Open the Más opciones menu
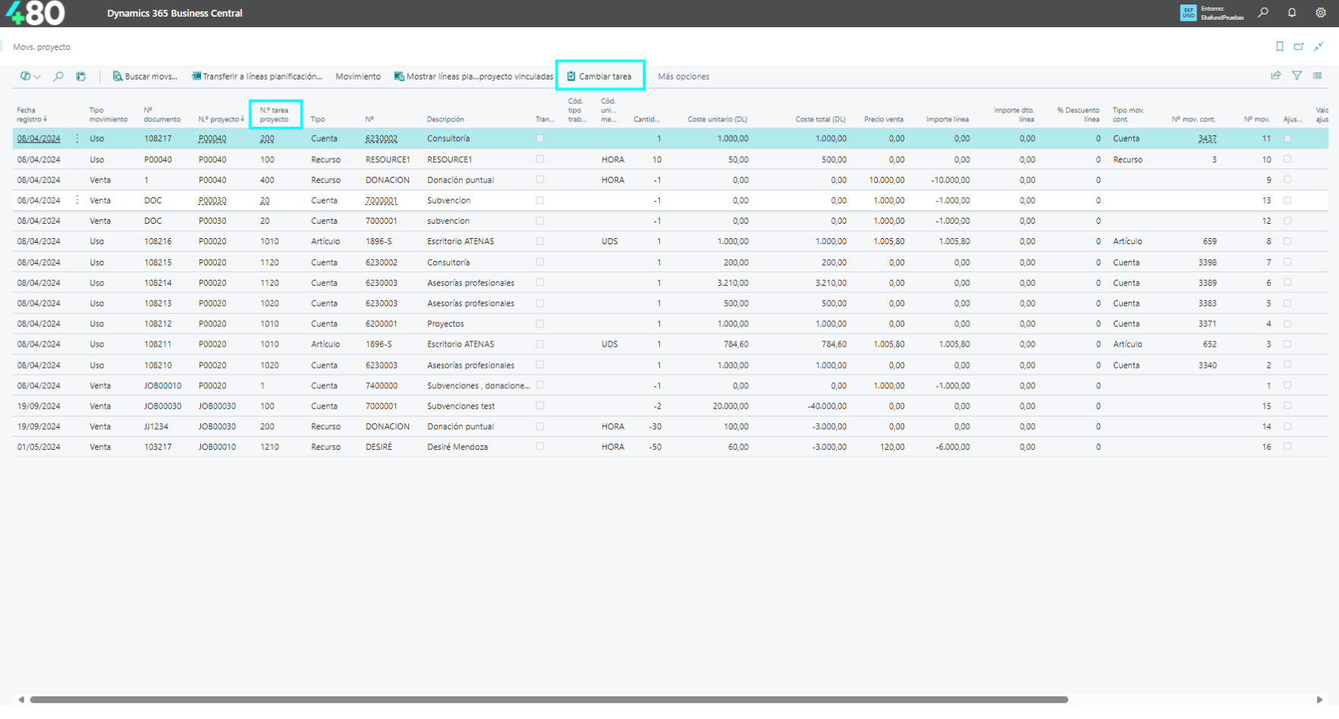The image size is (1339, 719). click(683, 77)
